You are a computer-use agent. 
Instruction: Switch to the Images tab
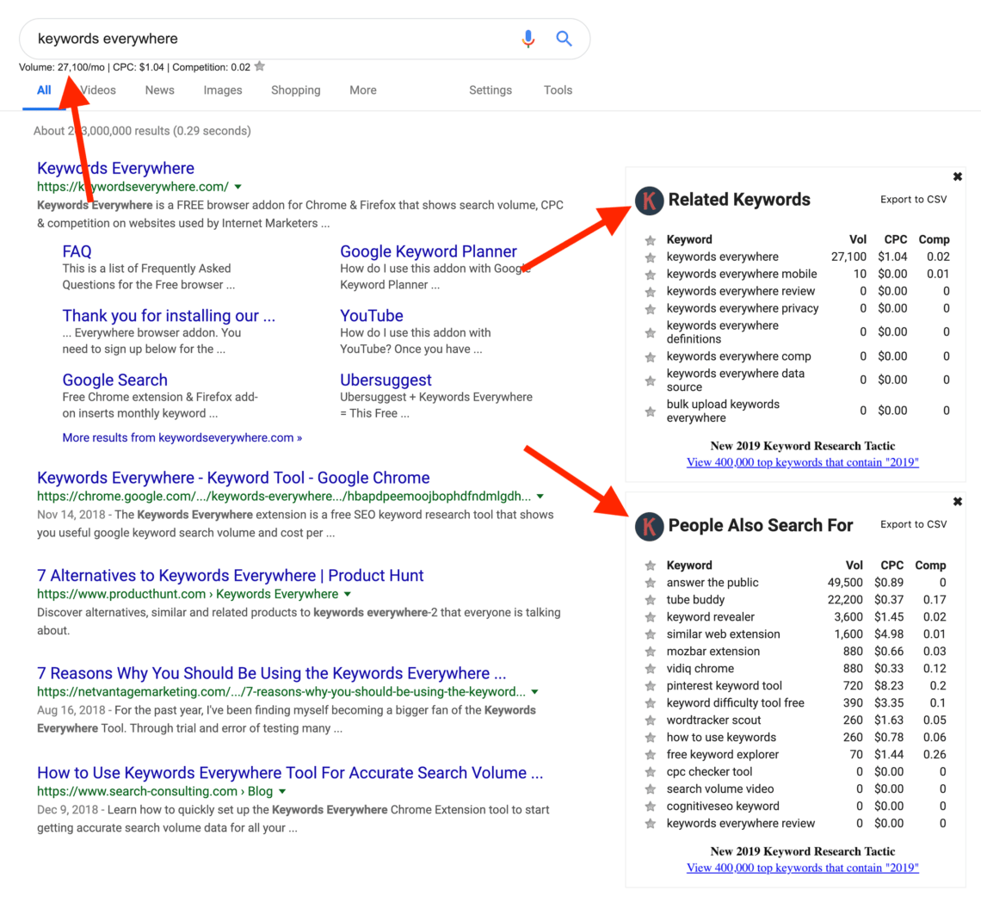click(x=222, y=90)
